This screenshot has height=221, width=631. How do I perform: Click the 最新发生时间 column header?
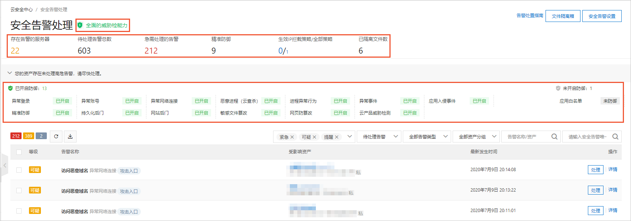pyautogui.click(x=484, y=152)
